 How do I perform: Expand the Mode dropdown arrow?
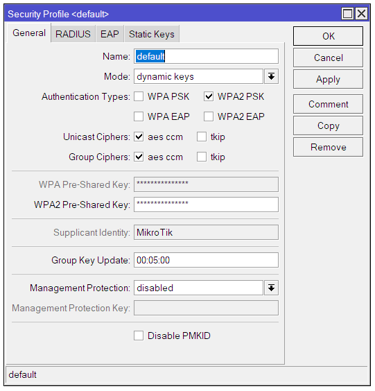point(271,76)
